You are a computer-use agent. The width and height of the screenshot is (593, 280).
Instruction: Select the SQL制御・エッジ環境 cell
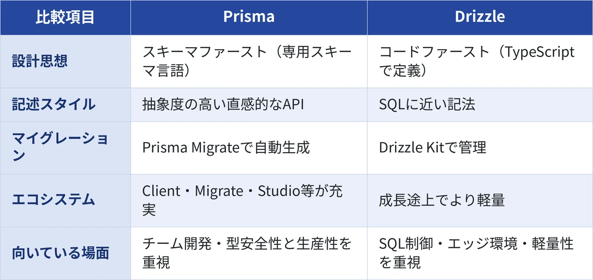pyautogui.click(x=480, y=253)
